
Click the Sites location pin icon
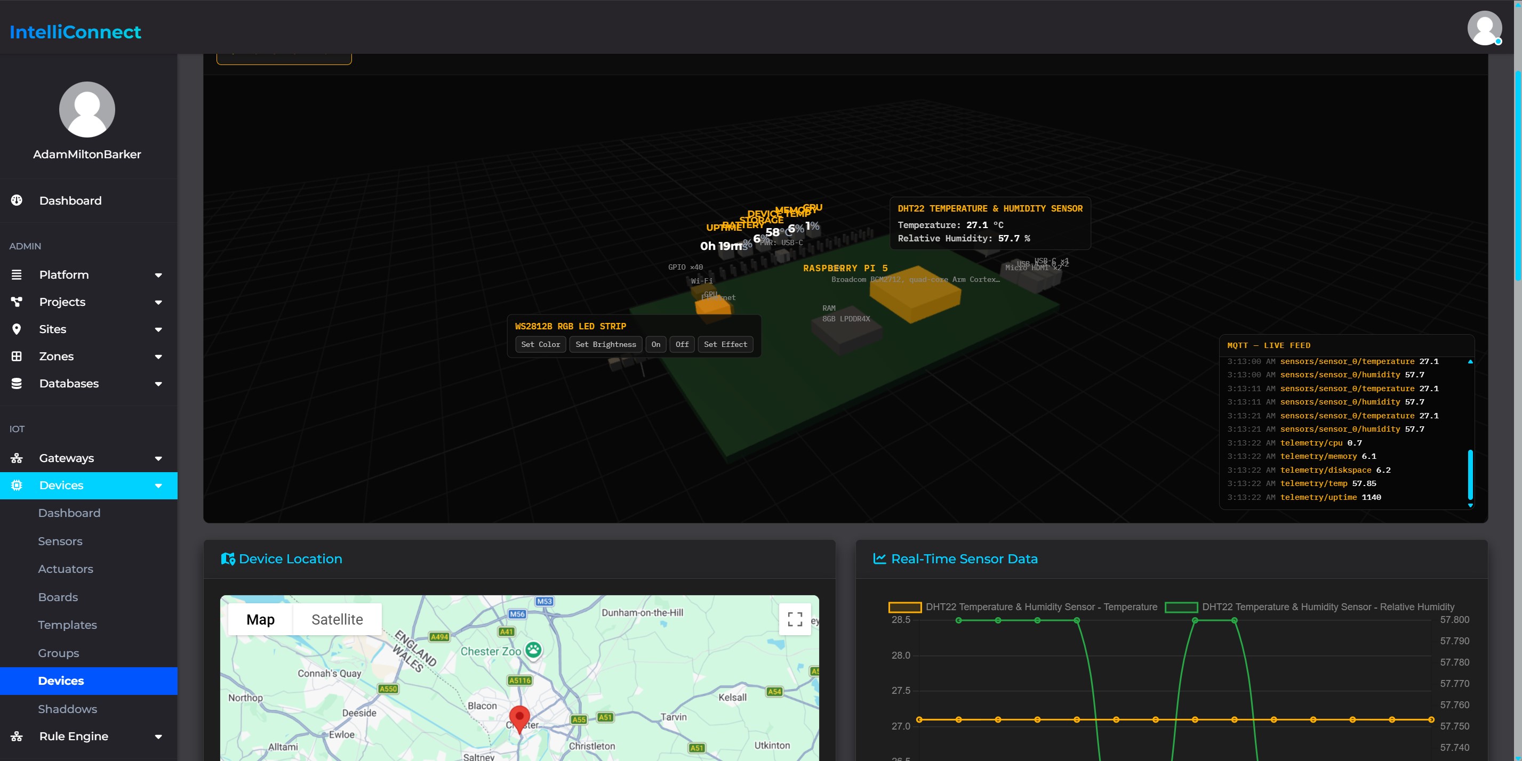(17, 329)
